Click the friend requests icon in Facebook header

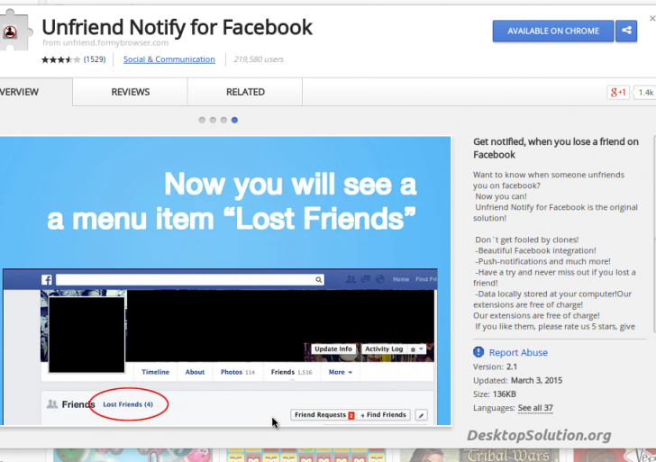click(x=351, y=279)
